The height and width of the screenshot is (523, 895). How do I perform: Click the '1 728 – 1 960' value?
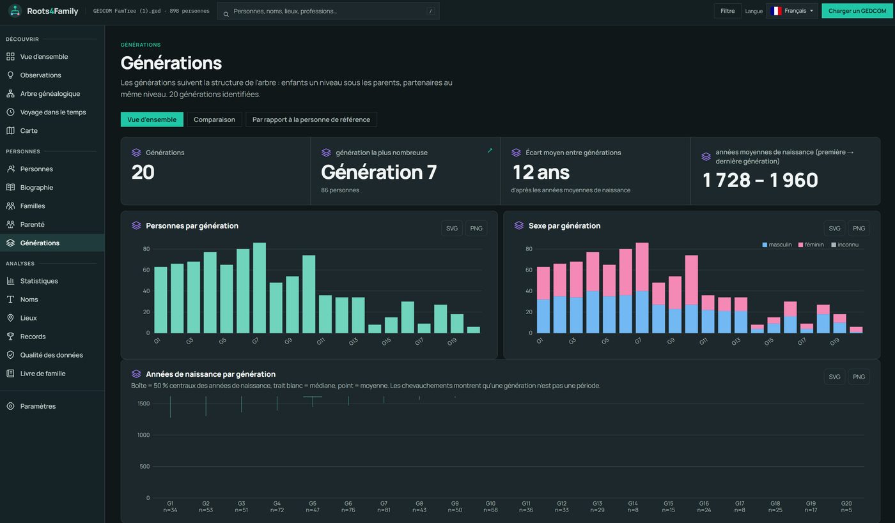pos(760,180)
